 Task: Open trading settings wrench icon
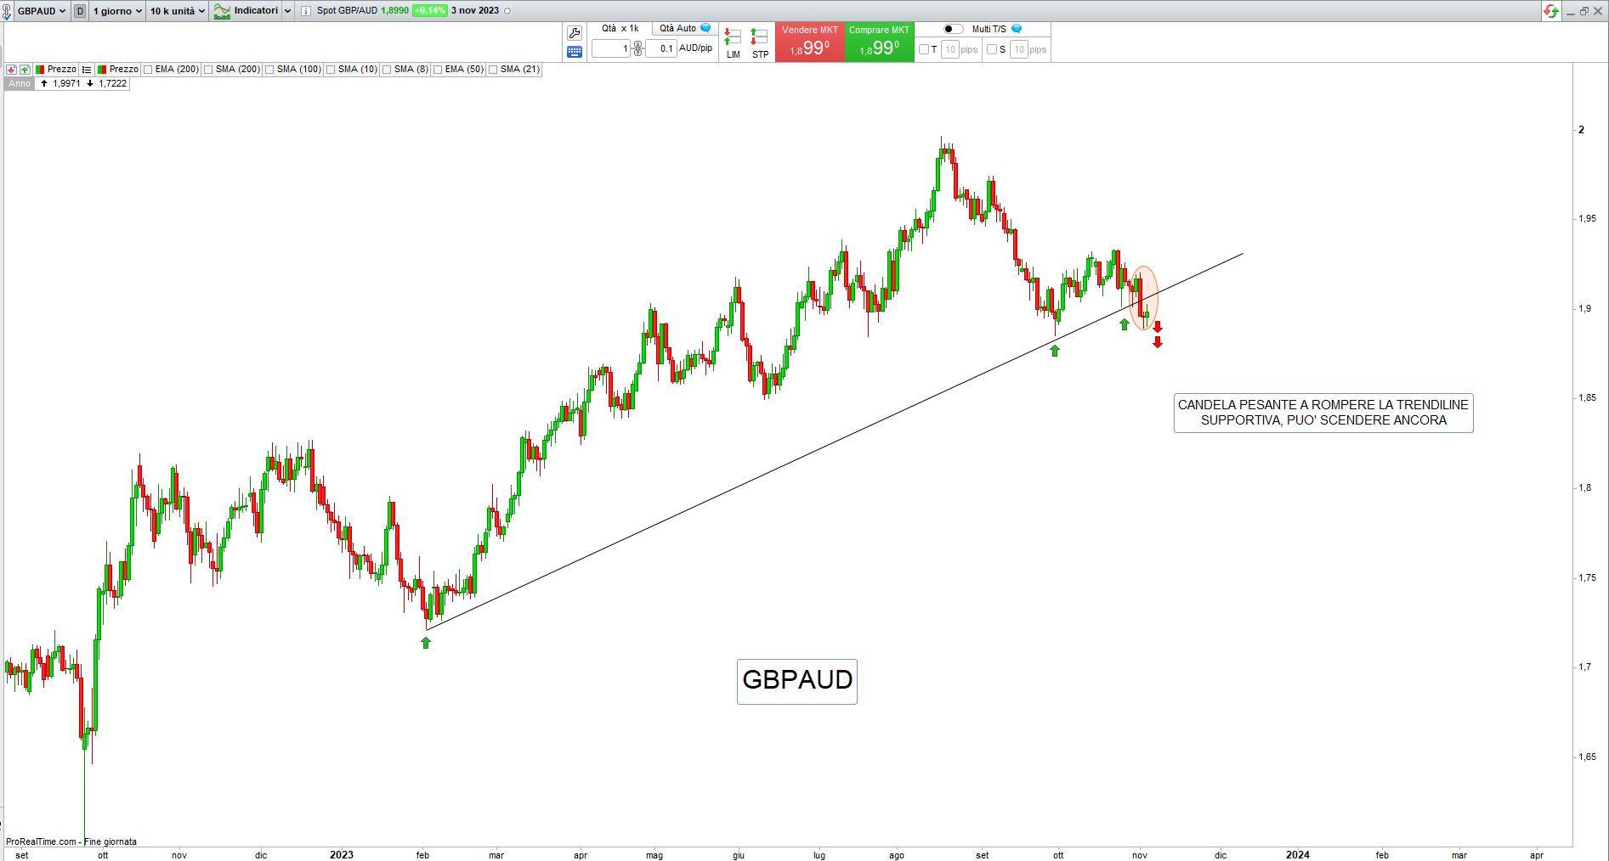pyautogui.click(x=575, y=33)
